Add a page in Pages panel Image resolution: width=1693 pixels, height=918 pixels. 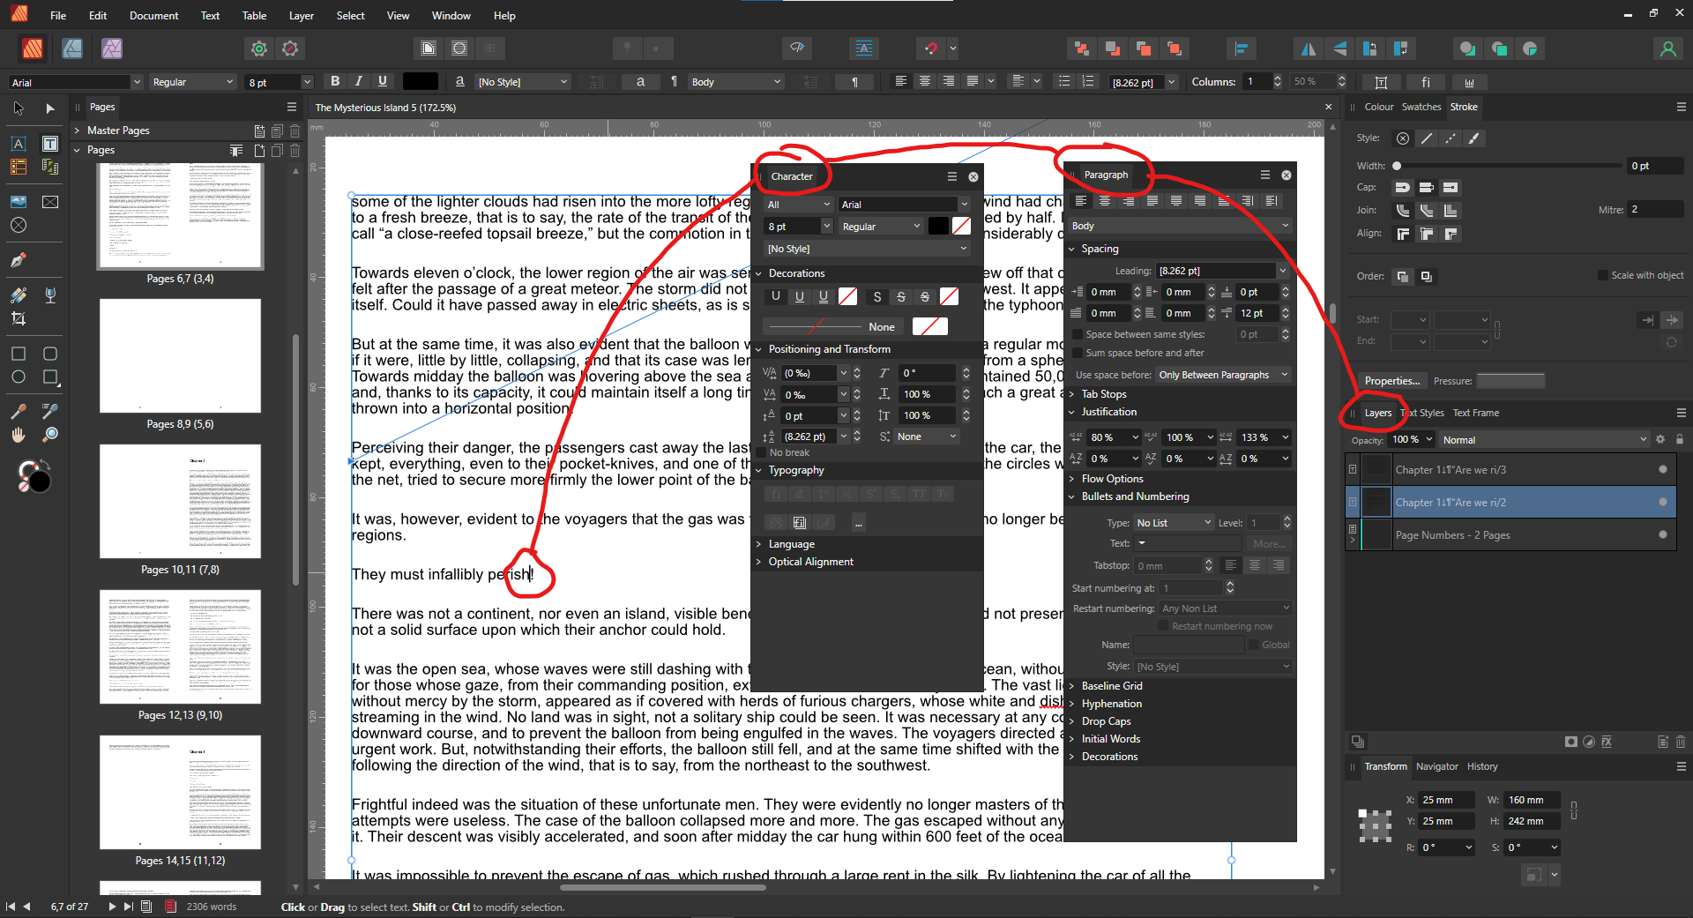tap(260, 151)
